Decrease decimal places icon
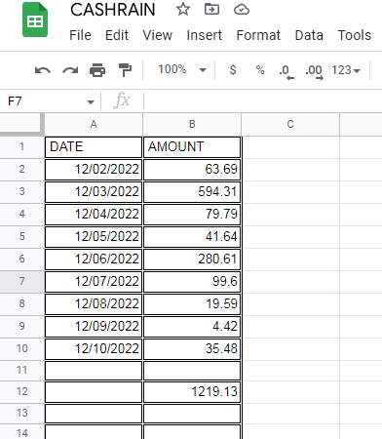The width and height of the screenshot is (382, 439). click(x=286, y=71)
